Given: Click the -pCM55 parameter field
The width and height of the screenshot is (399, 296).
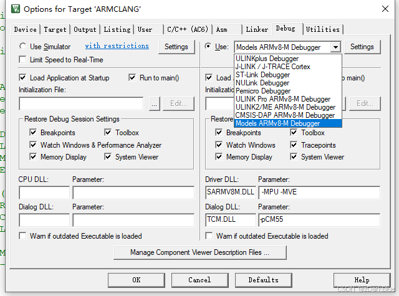Looking at the screenshot, I should [x=319, y=220].
